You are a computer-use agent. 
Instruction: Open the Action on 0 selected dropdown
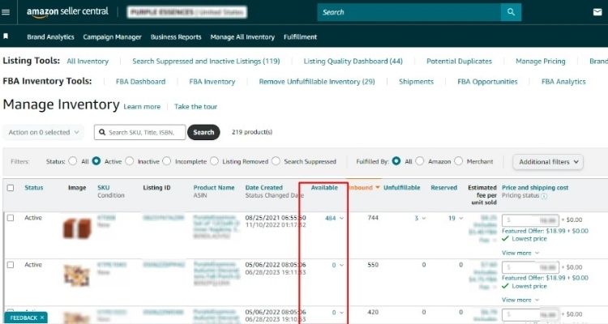point(44,132)
